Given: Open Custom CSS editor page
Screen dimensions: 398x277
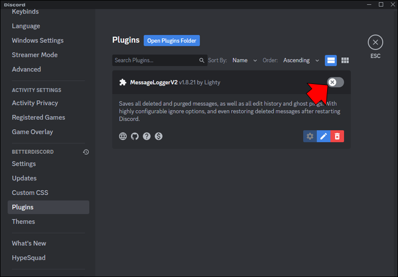Looking at the screenshot, I should click(30, 193).
